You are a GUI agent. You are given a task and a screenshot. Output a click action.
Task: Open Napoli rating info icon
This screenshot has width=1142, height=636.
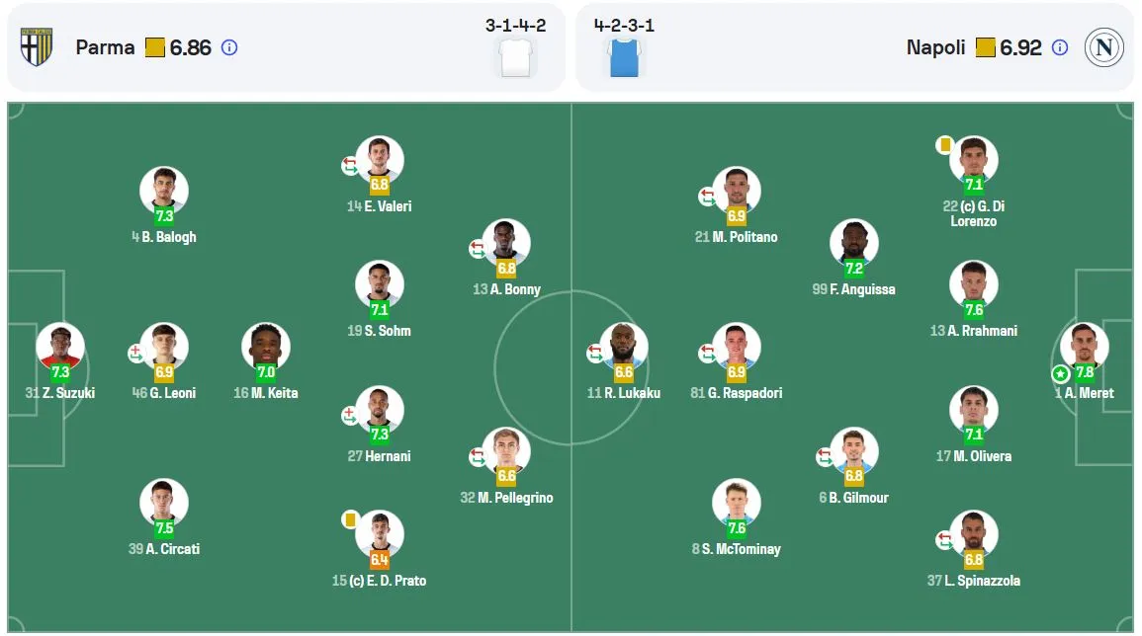(1060, 47)
